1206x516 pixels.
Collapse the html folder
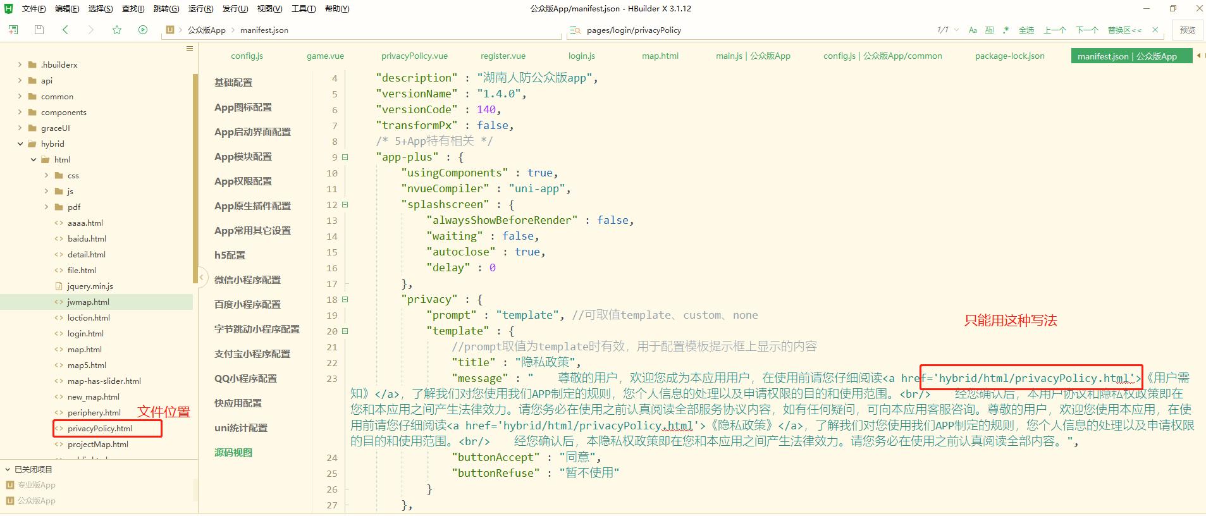[34, 159]
